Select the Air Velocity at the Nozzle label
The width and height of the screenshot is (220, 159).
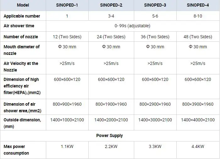(x=21, y=66)
